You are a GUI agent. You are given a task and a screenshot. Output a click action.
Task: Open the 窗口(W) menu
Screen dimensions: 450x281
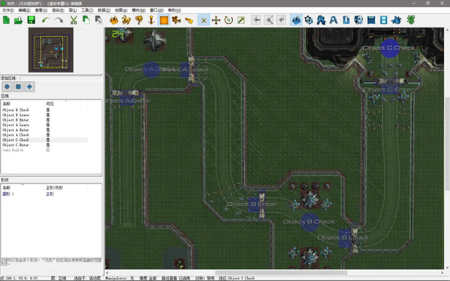[x=157, y=10]
